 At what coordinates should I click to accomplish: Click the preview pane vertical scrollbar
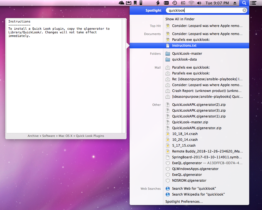pos(124,76)
